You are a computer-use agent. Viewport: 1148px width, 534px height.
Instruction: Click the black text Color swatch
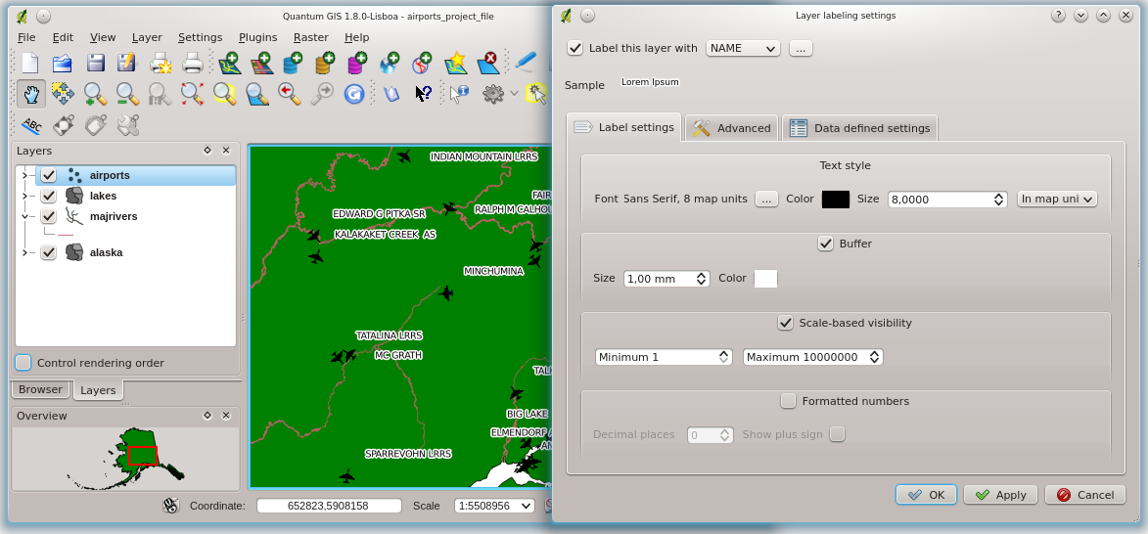(835, 199)
